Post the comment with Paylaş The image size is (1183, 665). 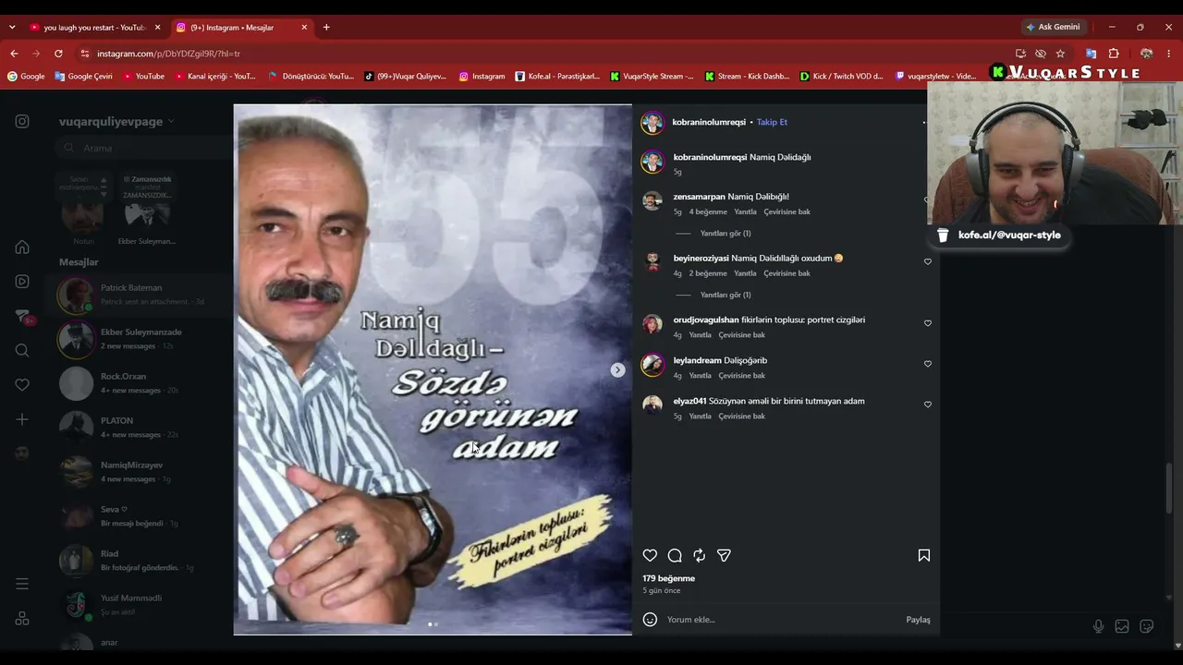point(918,620)
